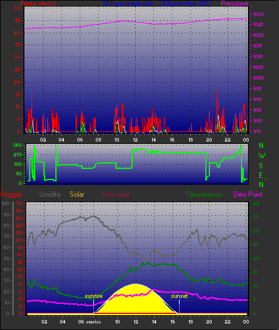This screenshot has width=279, height=330.
Task: Click the Pressione axis title
Action: coord(234,4)
